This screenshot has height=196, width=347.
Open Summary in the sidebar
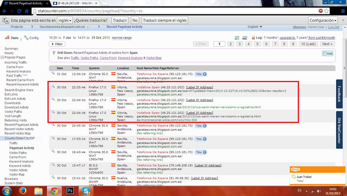pyautogui.click(x=11, y=48)
